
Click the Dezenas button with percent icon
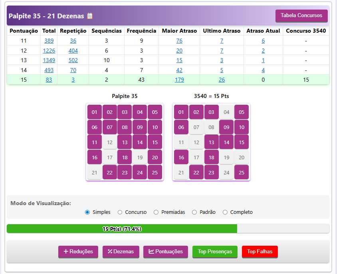(121, 252)
